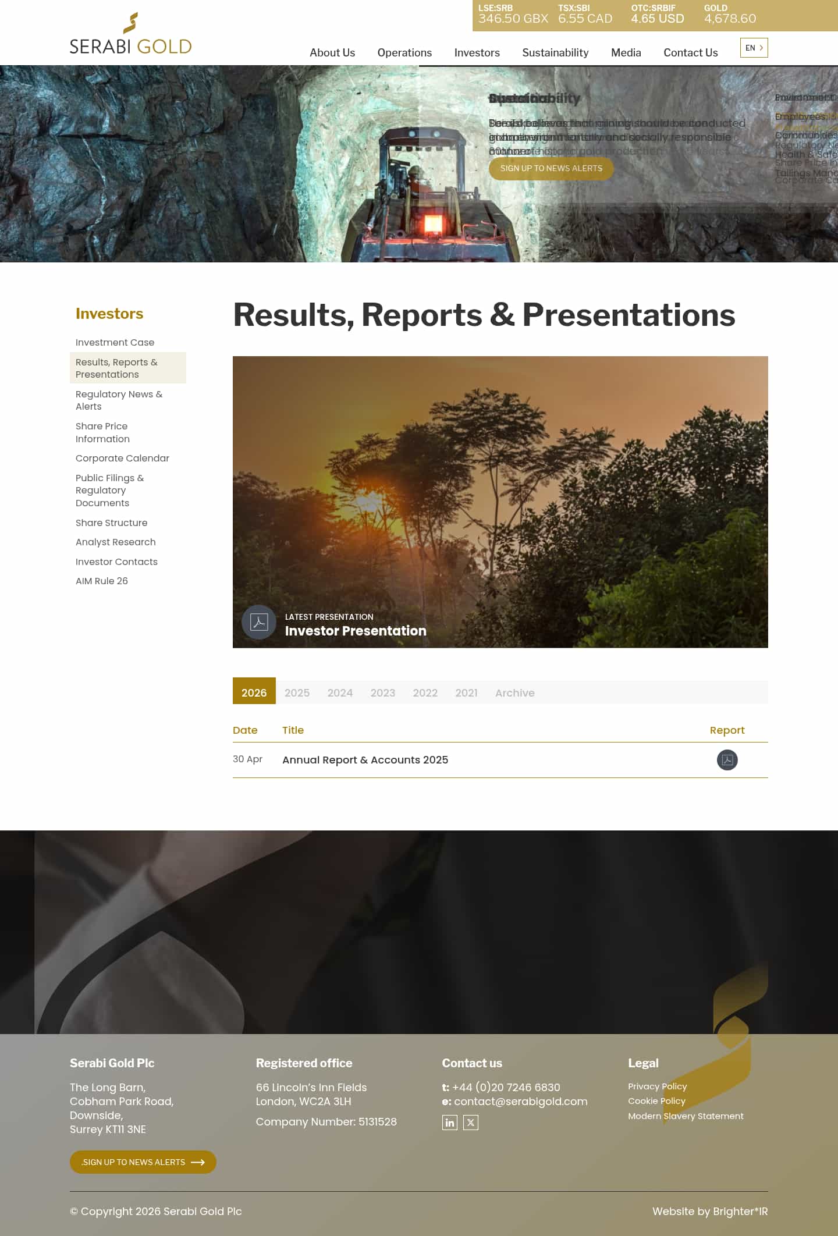Screen dimensions: 838x1236
Task: Open the About Us menu
Action: tap(332, 52)
